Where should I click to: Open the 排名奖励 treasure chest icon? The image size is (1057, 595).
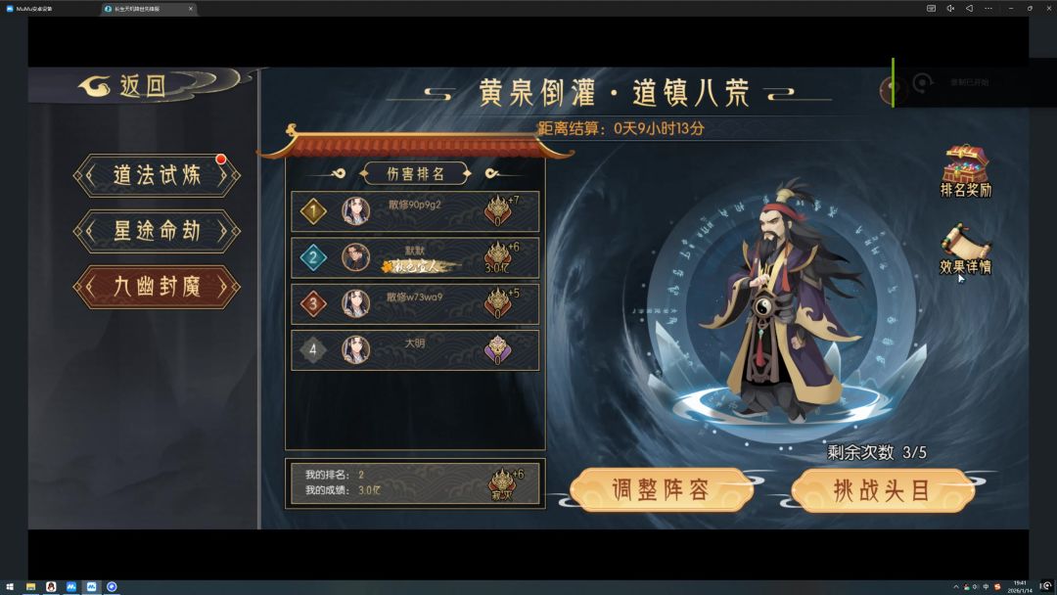coord(965,163)
